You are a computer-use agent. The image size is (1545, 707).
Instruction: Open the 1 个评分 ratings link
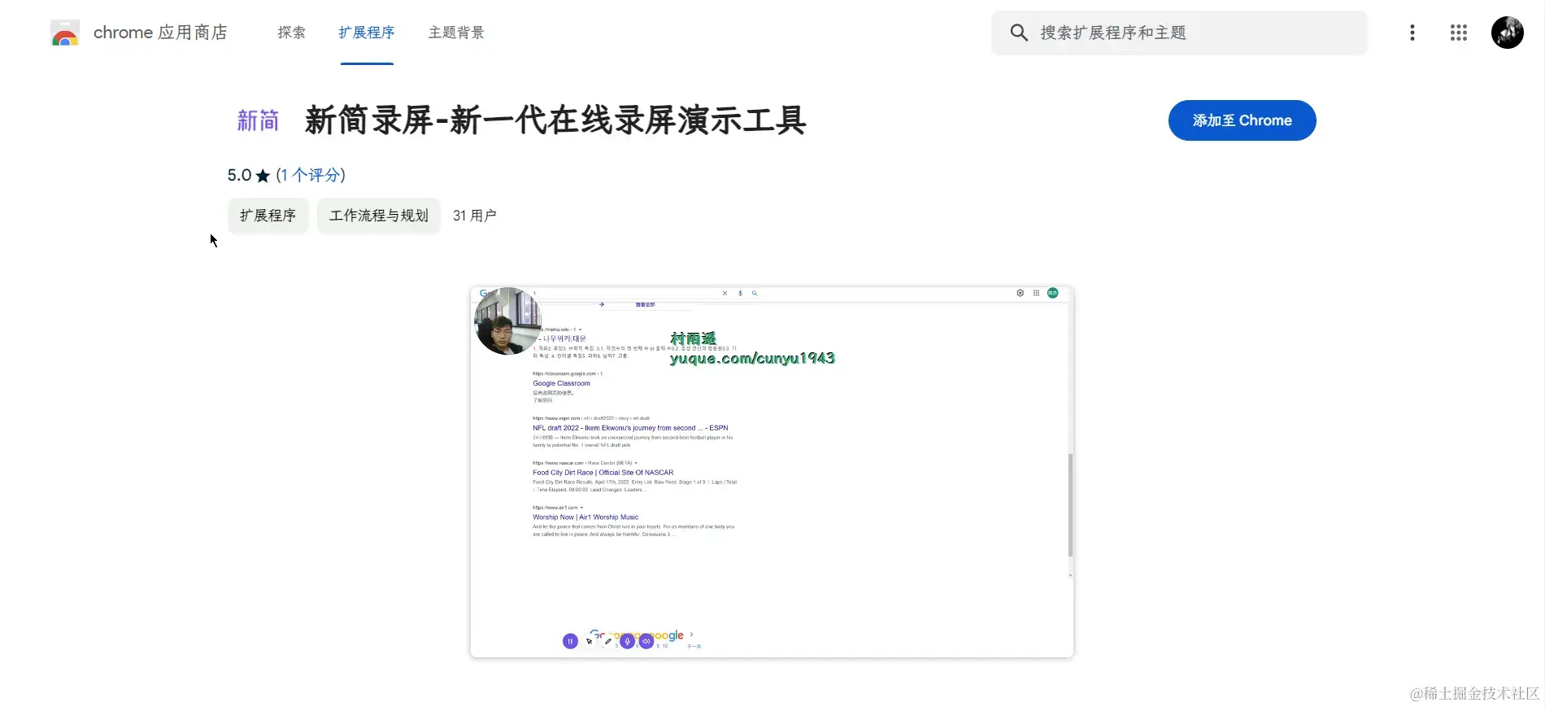[311, 175]
